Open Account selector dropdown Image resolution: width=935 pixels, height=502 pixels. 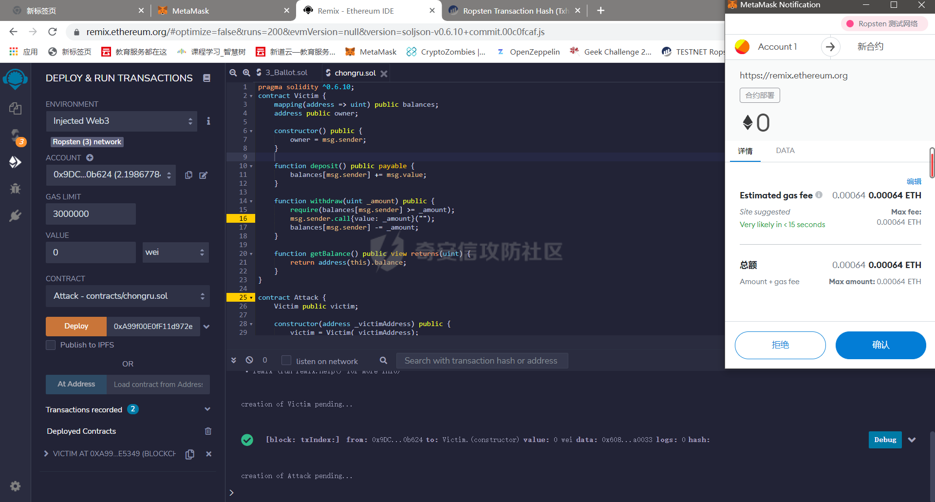click(x=111, y=175)
